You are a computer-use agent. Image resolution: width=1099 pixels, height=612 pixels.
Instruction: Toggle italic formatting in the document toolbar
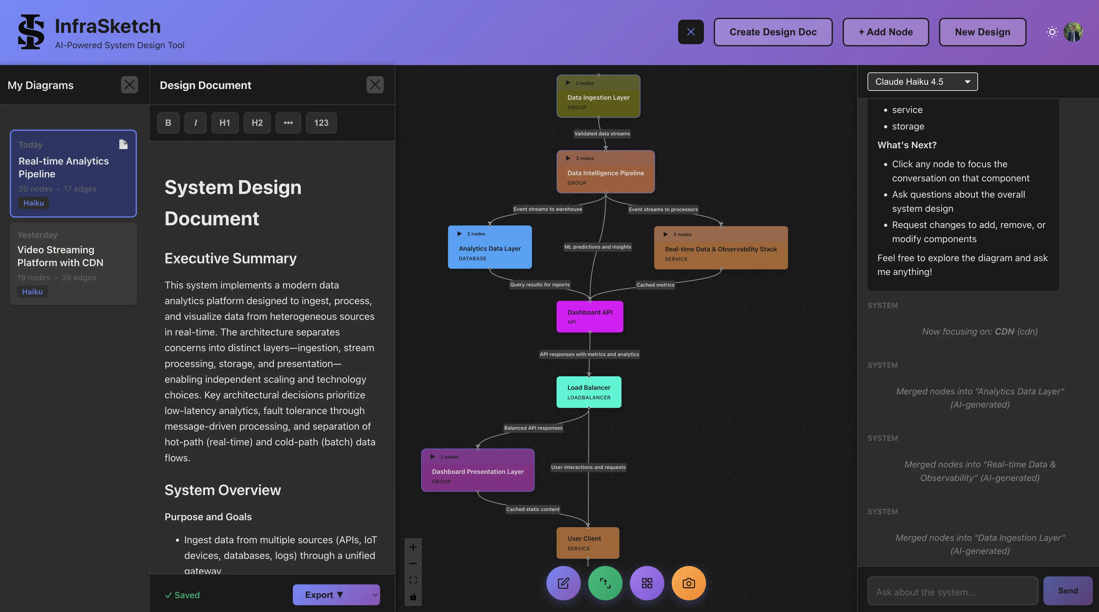(196, 123)
